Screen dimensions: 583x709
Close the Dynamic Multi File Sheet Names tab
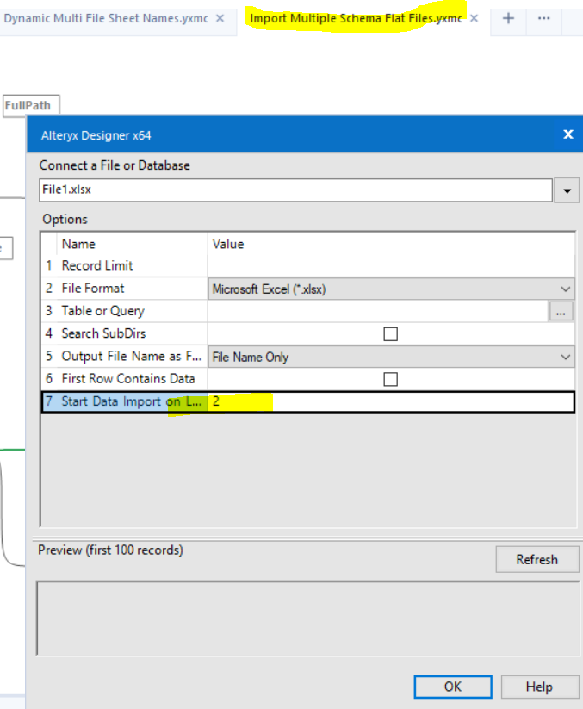(220, 18)
